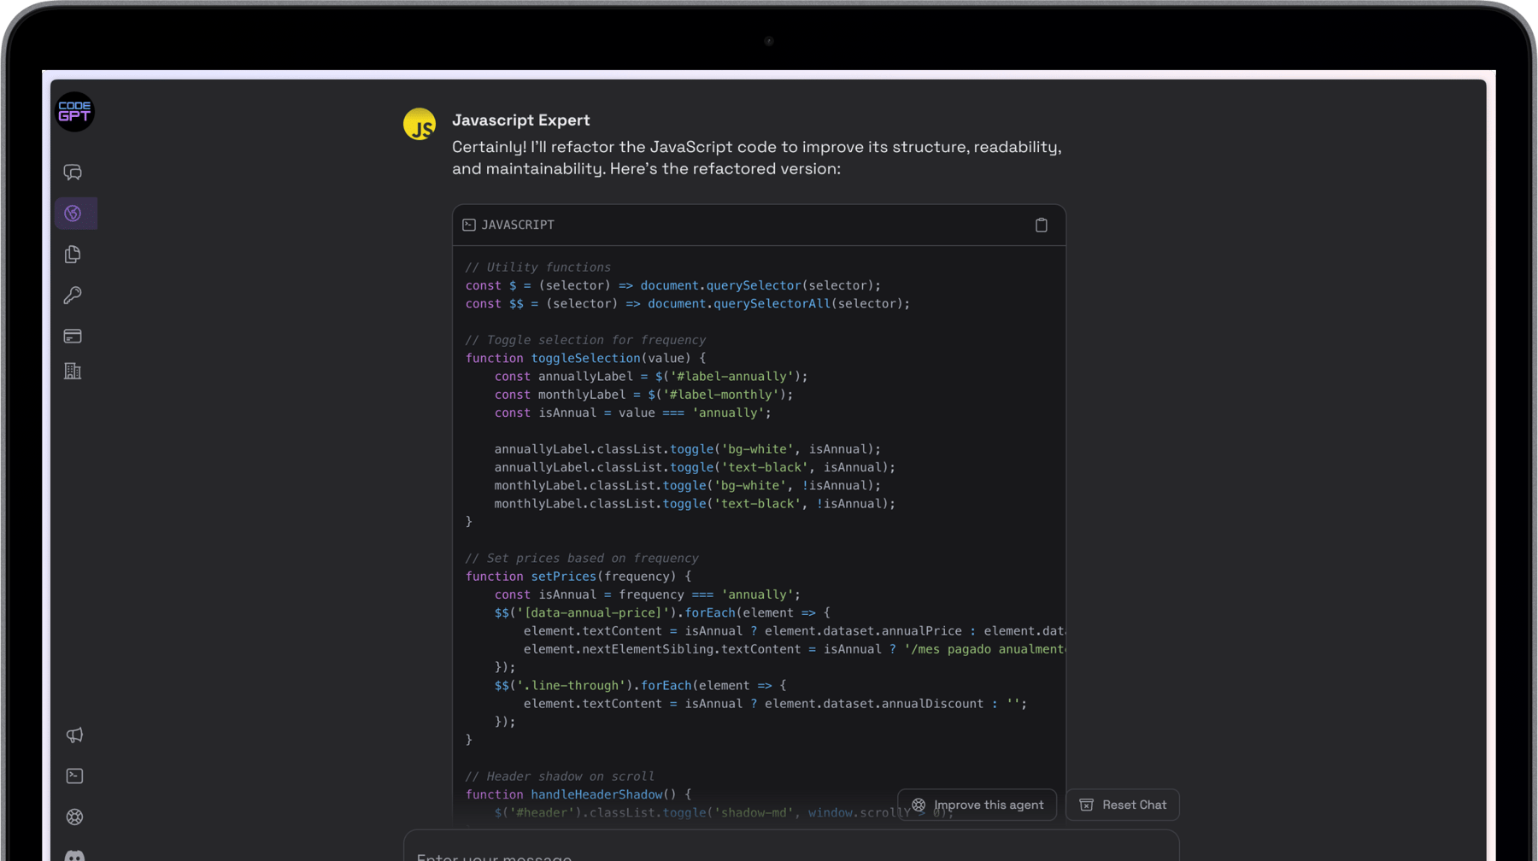Image resolution: width=1538 pixels, height=861 pixels.
Task: Focus the message input field
Action: click(790, 852)
